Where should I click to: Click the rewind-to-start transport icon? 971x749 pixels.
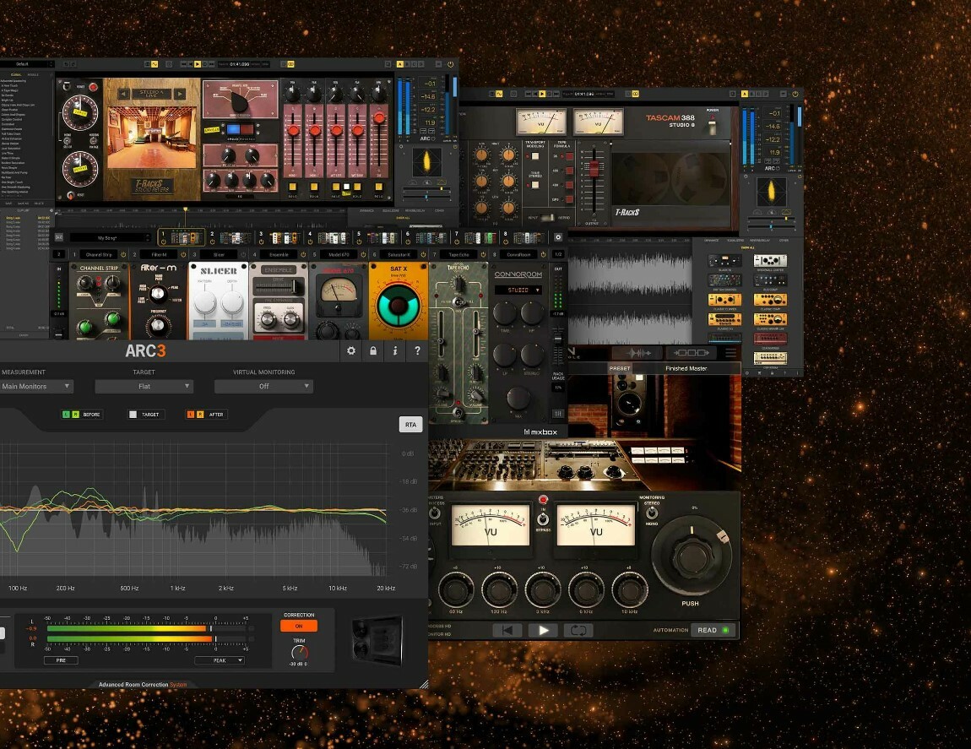tap(507, 630)
